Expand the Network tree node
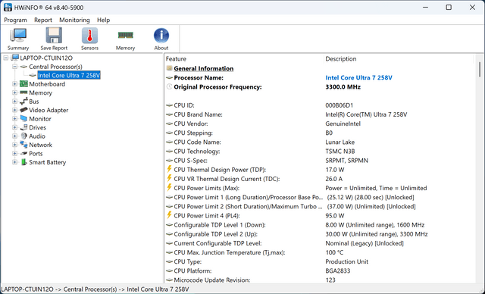485x294 pixels. [x=15, y=145]
